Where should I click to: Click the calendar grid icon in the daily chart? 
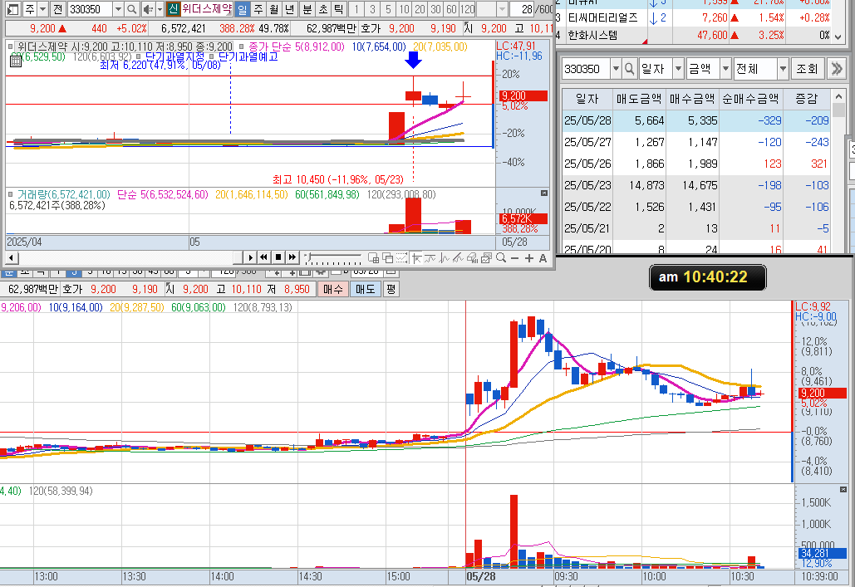click(16, 61)
